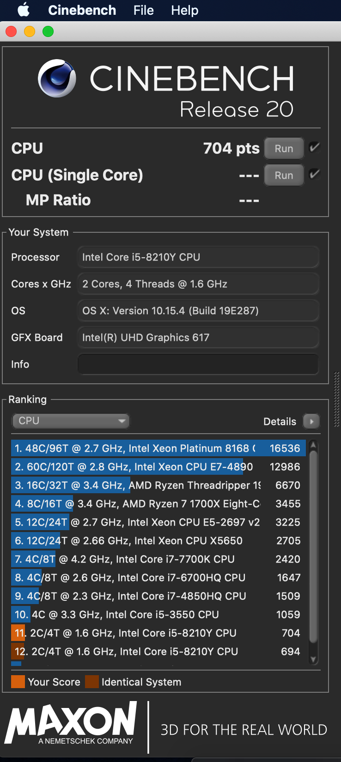Select ranking row Core i7-7700K
This screenshot has height=762, width=341.
coord(158,559)
